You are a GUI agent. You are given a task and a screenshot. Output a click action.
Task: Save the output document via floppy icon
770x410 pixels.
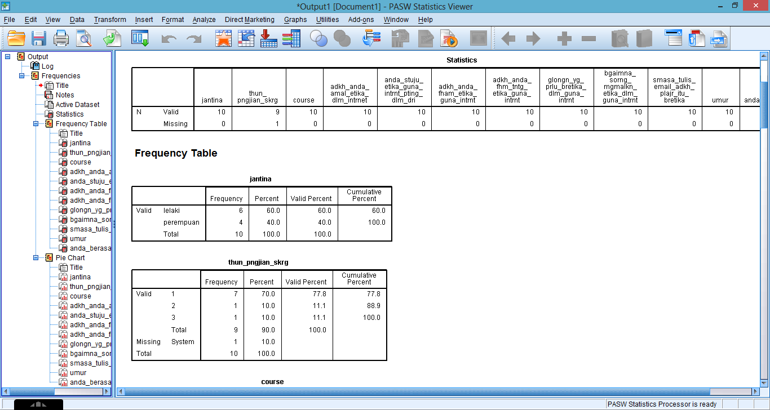tap(39, 38)
